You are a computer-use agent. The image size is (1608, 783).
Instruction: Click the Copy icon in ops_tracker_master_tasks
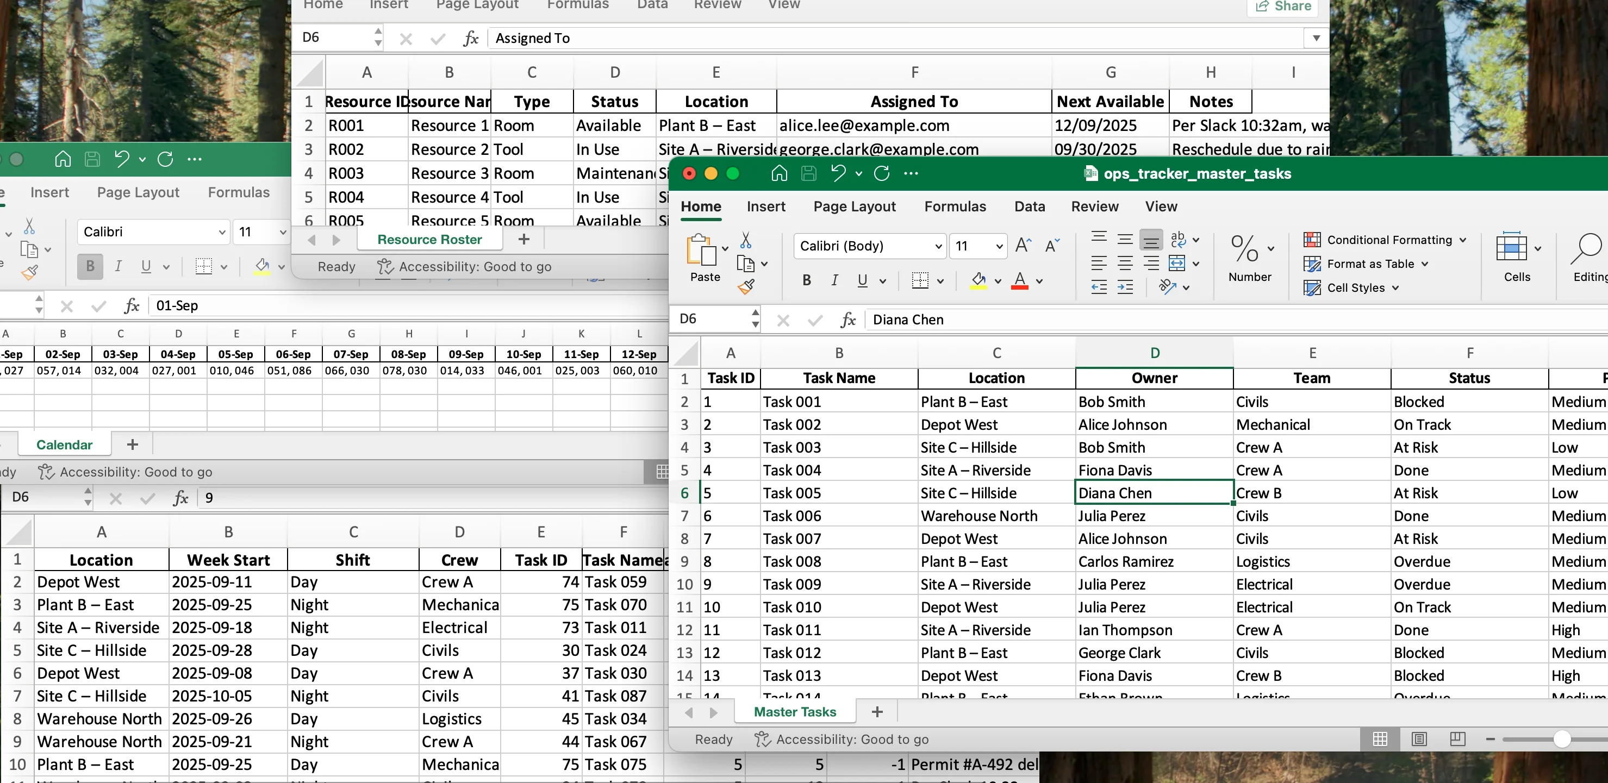[745, 264]
